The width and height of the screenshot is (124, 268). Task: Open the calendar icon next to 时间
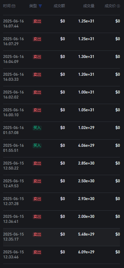point(13,6)
